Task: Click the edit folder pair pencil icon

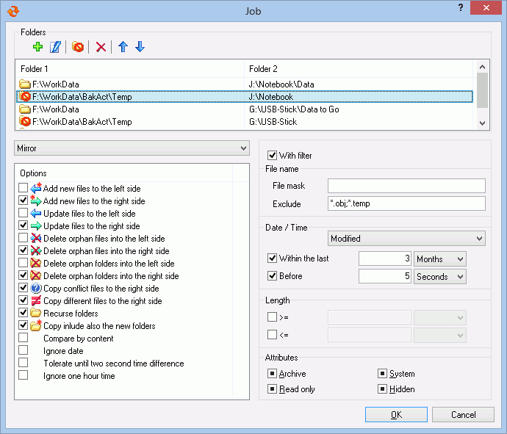Action: pos(55,47)
